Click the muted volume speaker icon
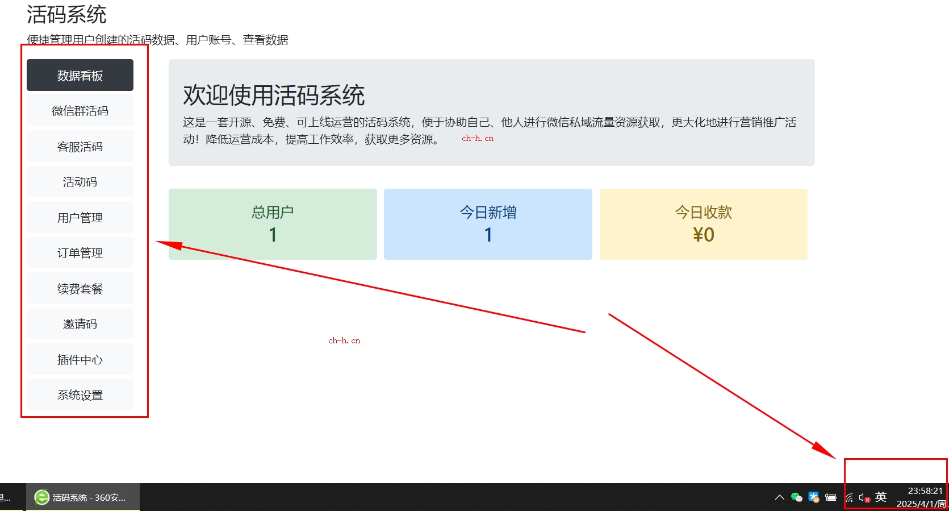The height and width of the screenshot is (511, 949). tap(864, 498)
